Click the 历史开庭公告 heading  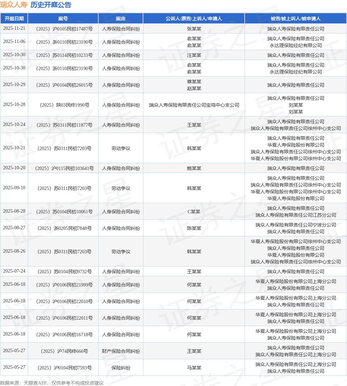click(51, 5)
